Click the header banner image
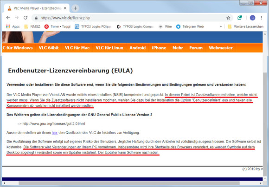 pyautogui.click(x=132, y=37)
